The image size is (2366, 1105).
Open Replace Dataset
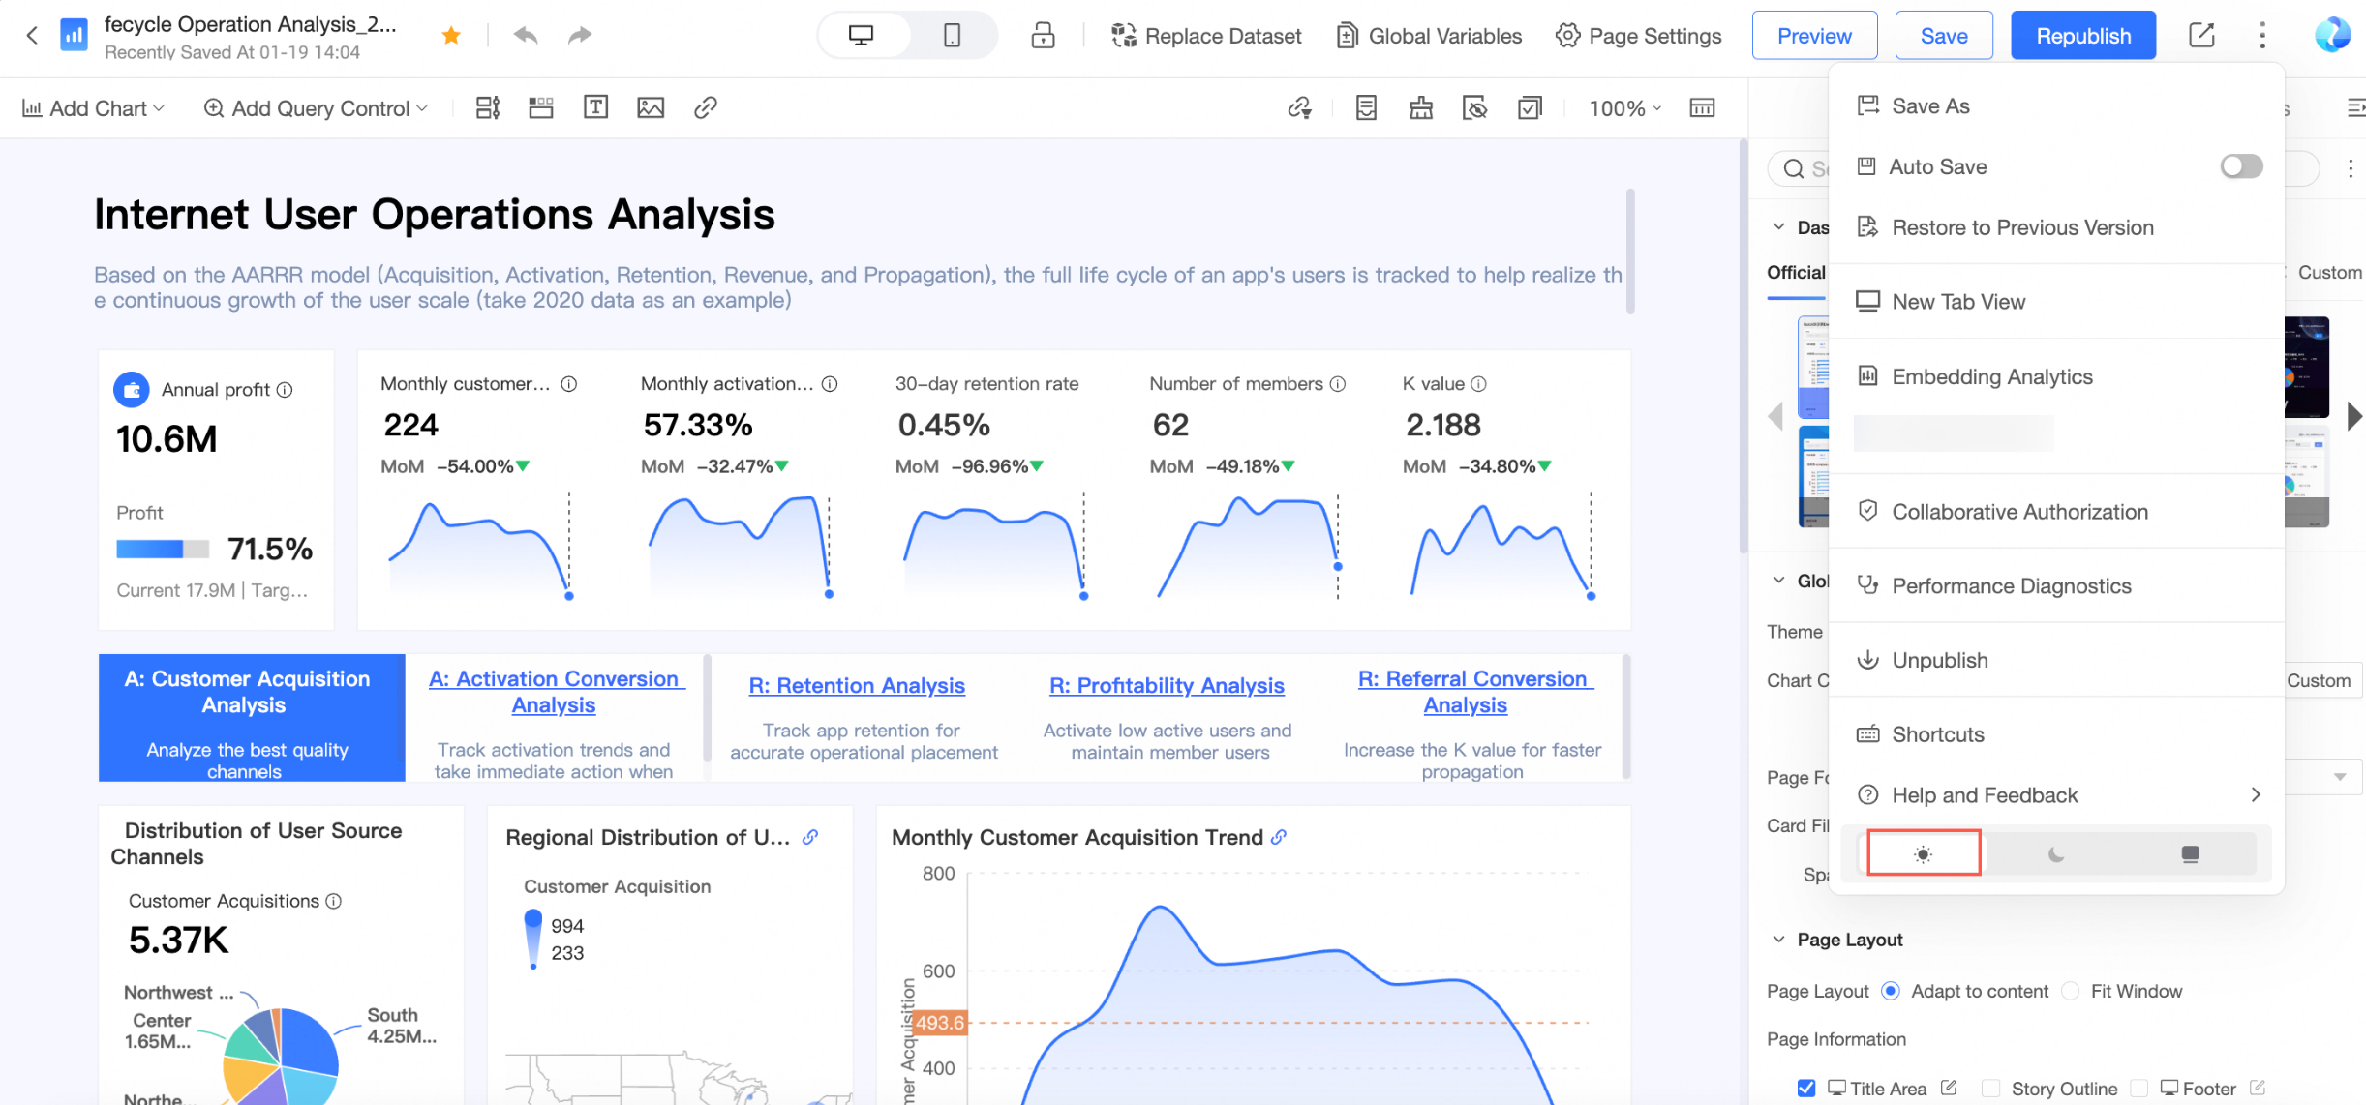1206,36
